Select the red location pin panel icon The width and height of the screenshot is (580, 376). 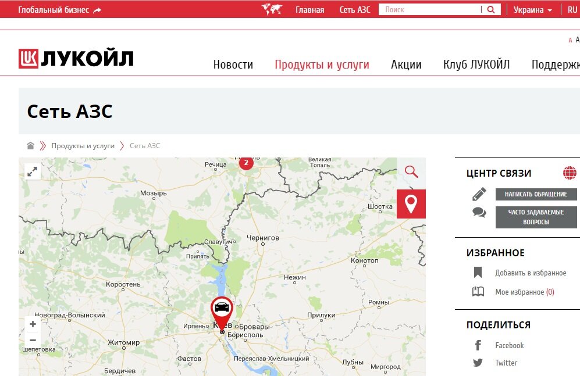point(411,204)
